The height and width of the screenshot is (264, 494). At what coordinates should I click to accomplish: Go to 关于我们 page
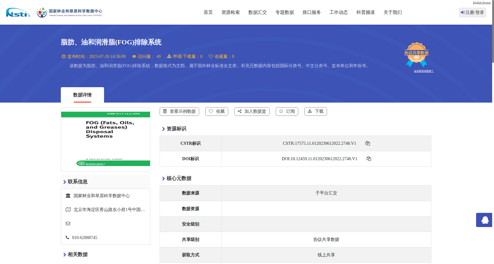[x=393, y=12]
